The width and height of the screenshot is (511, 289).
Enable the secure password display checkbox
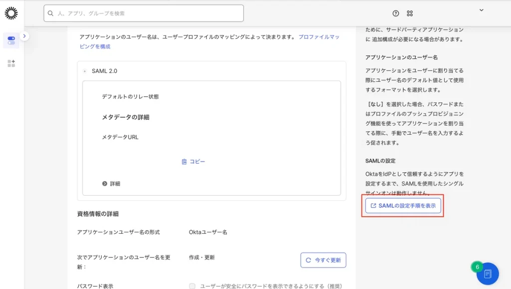point(192,286)
